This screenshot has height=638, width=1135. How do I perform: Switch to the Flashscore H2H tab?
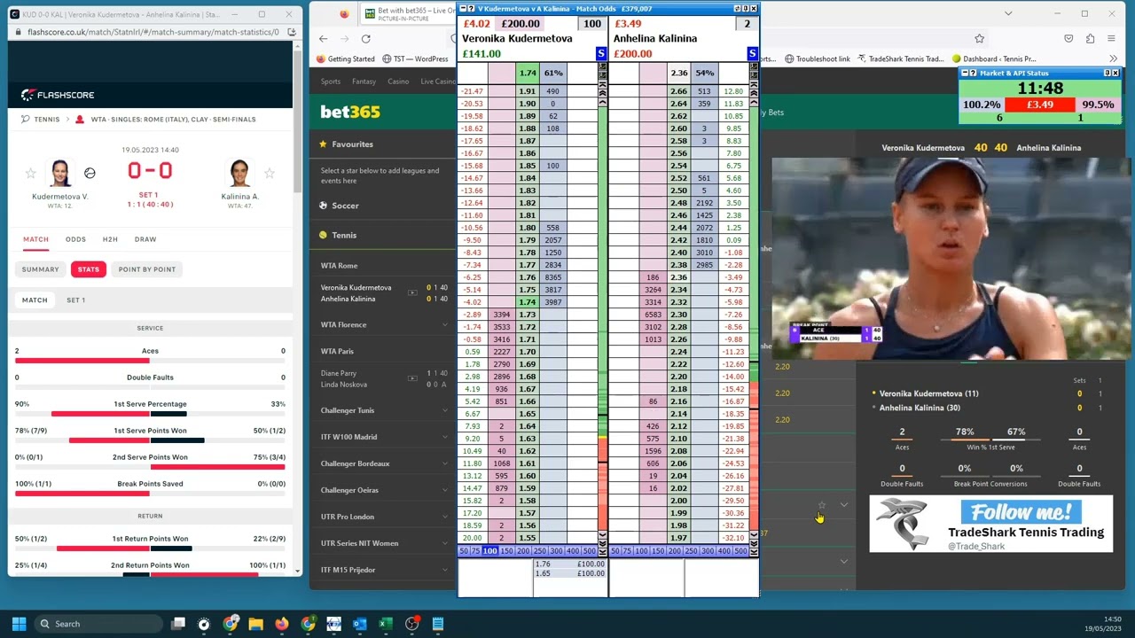(x=110, y=239)
